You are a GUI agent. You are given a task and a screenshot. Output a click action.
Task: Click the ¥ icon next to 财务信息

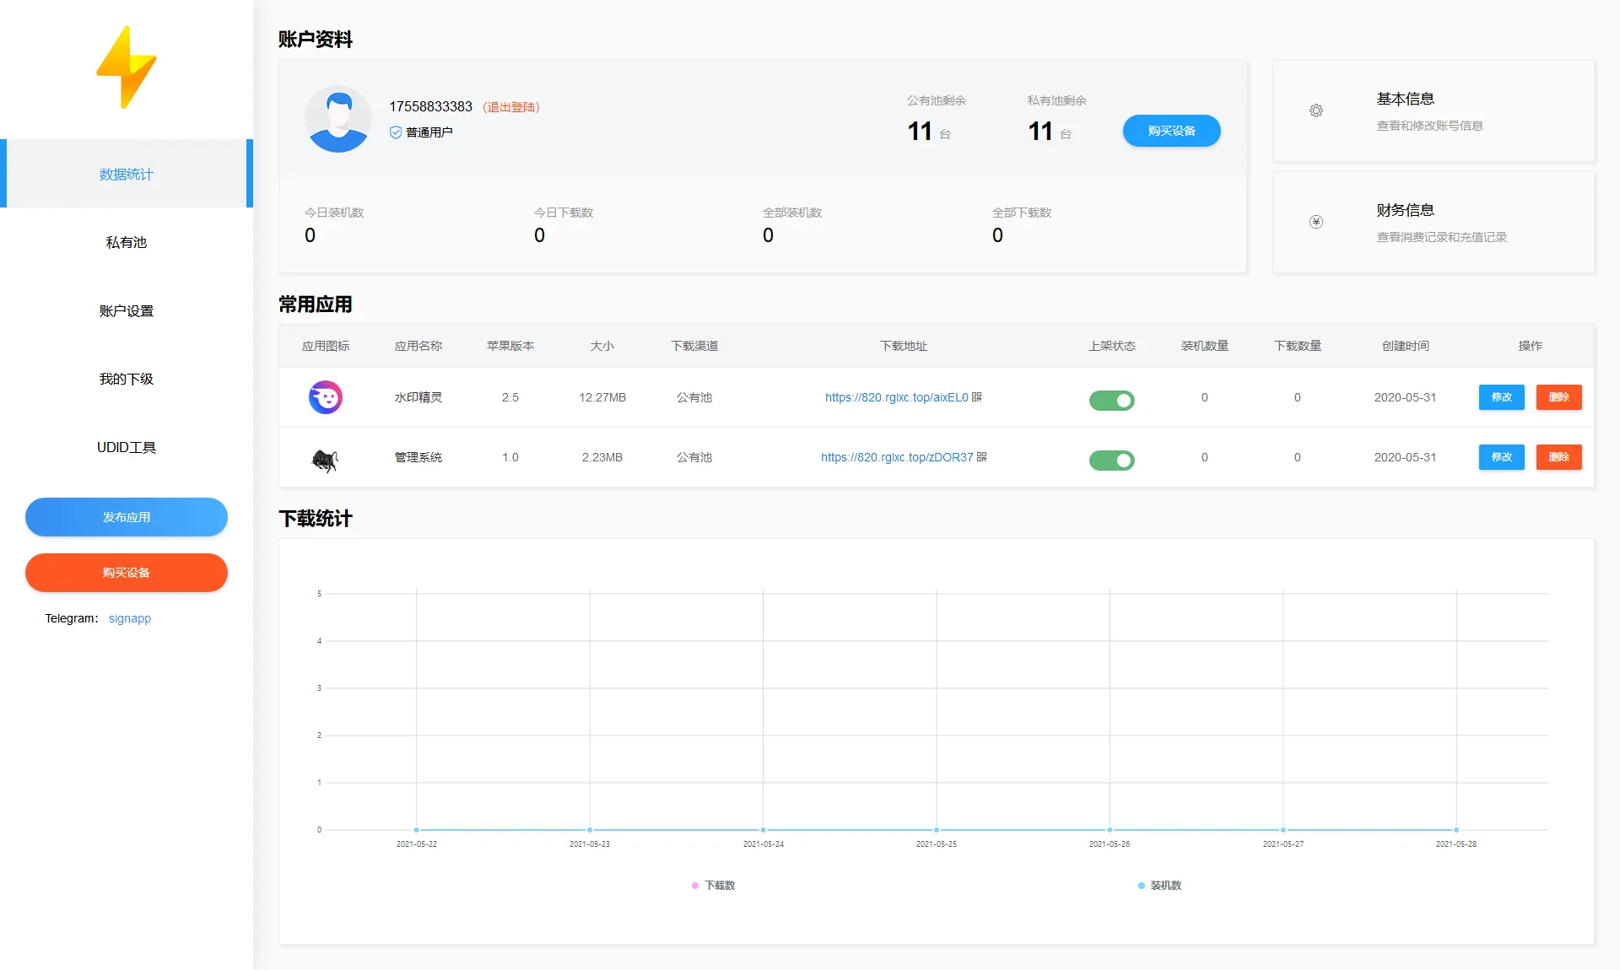point(1315,221)
